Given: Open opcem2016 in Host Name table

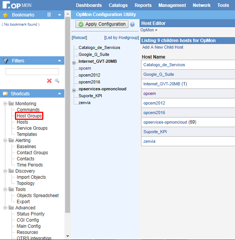Looking at the screenshot, I should (x=154, y=113).
